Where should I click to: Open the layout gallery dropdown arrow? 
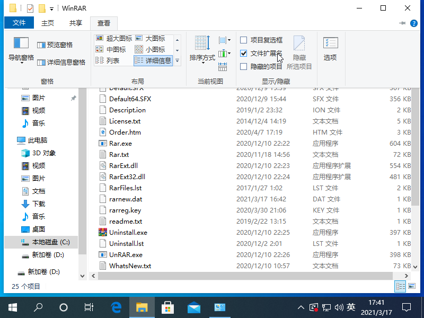click(x=176, y=61)
